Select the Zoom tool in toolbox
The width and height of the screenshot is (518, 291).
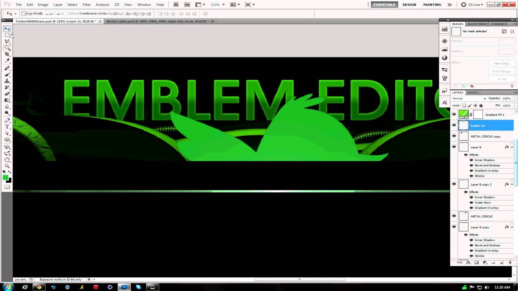click(7, 166)
